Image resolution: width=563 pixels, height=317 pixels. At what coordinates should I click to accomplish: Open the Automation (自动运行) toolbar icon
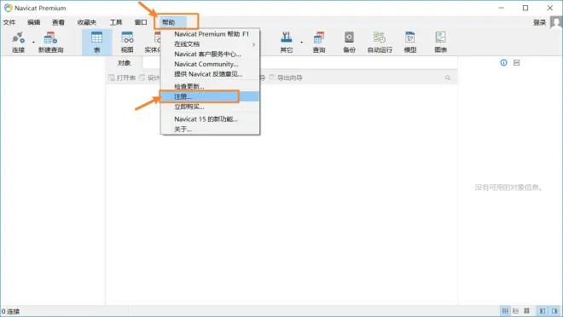380,43
